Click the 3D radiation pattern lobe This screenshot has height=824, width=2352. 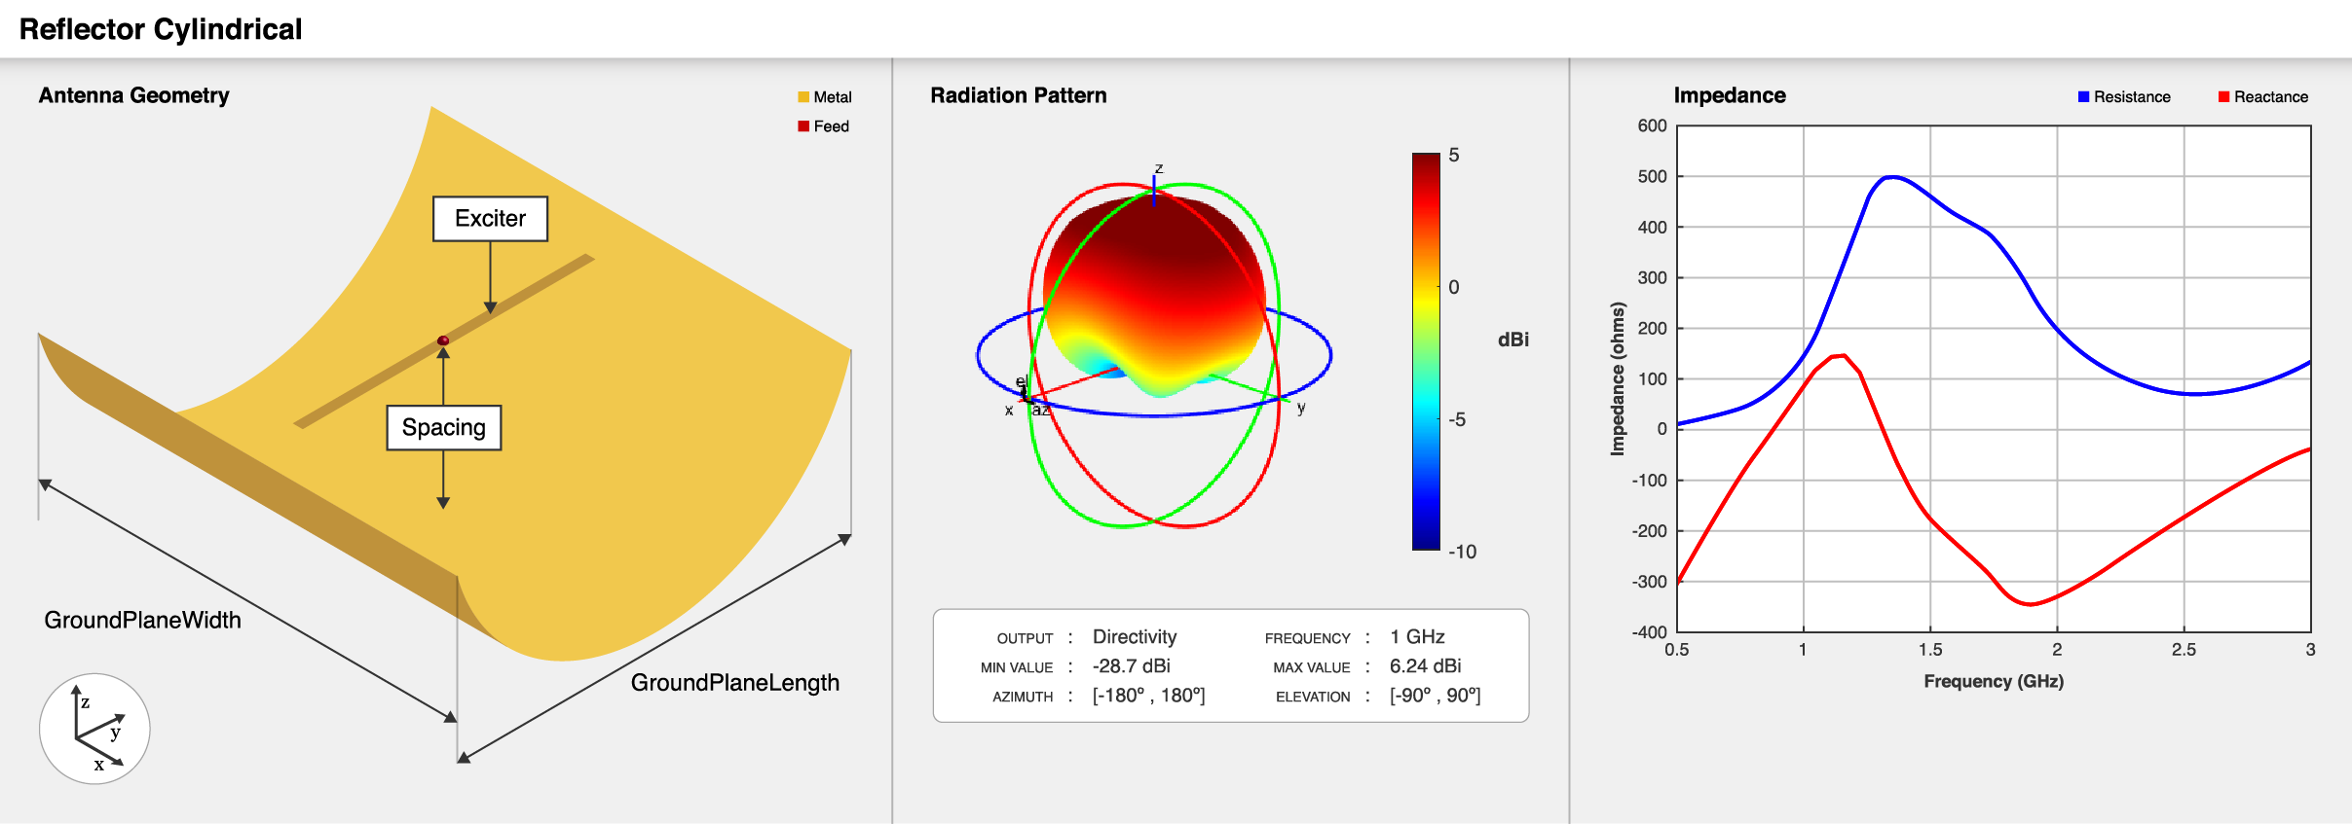click(x=1154, y=292)
